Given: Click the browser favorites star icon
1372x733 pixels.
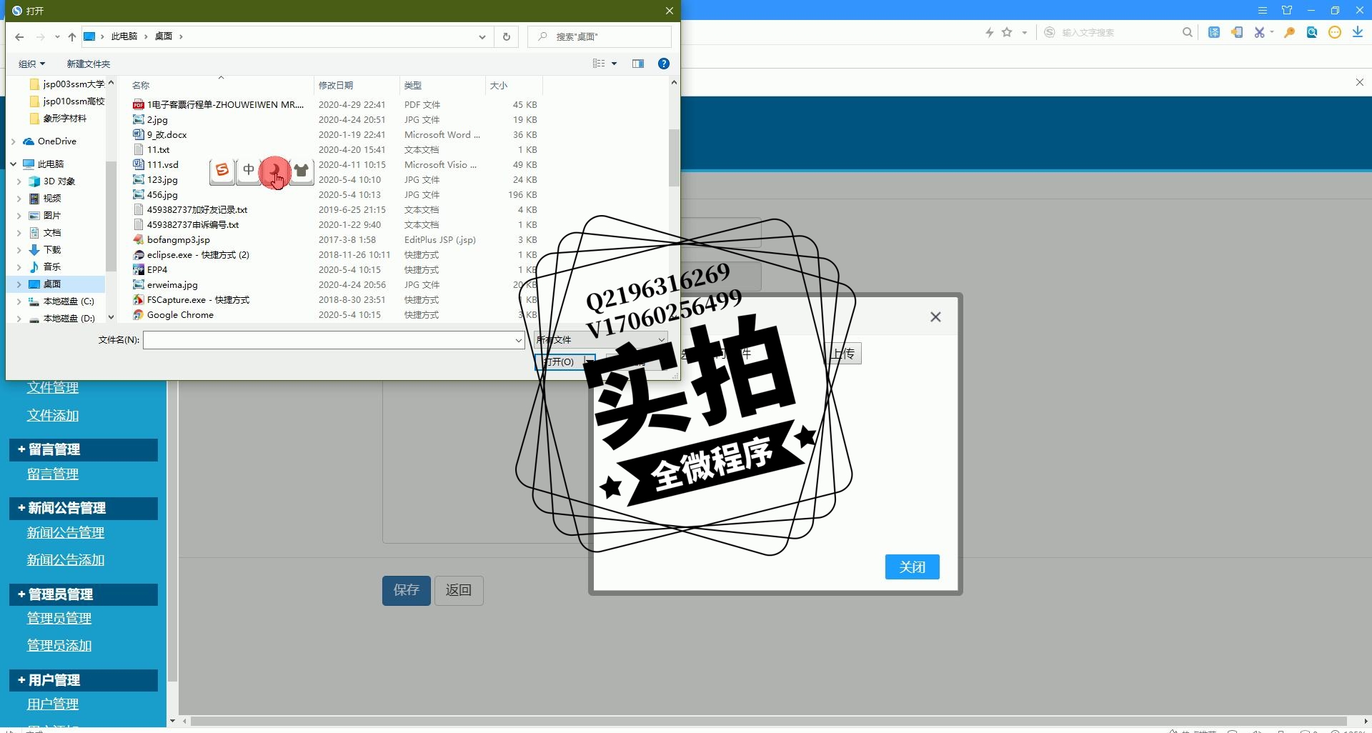Looking at the screenshot, I should pyautogui.click(x=1007, y=32).
